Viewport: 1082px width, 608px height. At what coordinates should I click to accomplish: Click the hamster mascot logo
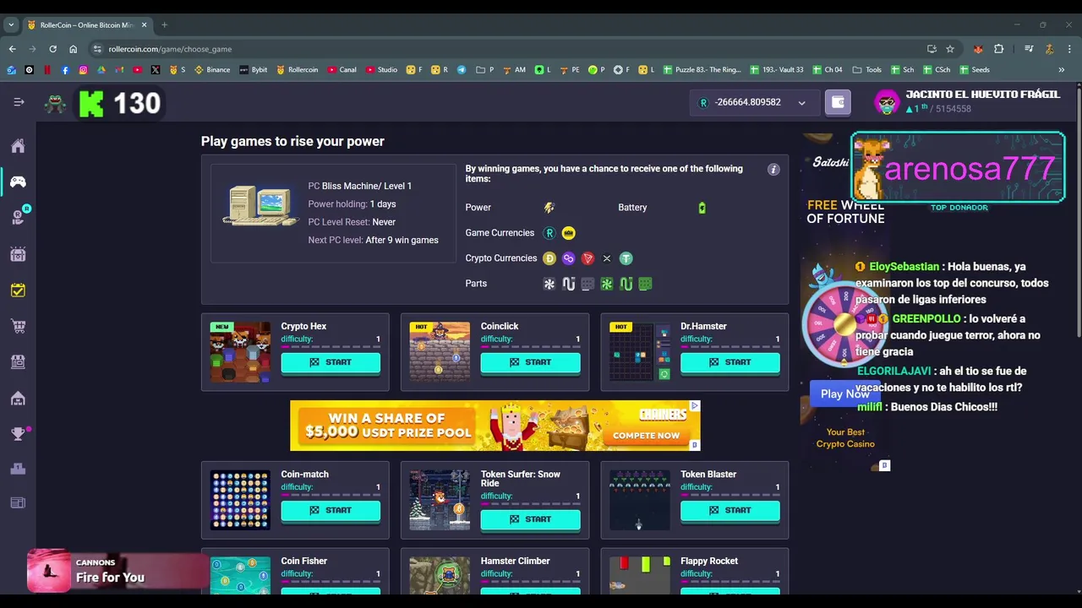[56, 103]
